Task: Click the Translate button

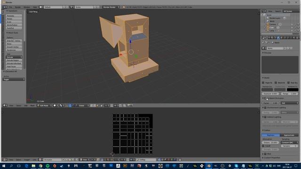Action: coord(14,15)
